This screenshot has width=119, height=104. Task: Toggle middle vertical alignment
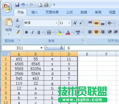point(96,23)
